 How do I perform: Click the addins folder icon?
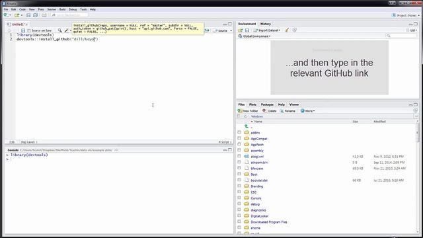247,132
